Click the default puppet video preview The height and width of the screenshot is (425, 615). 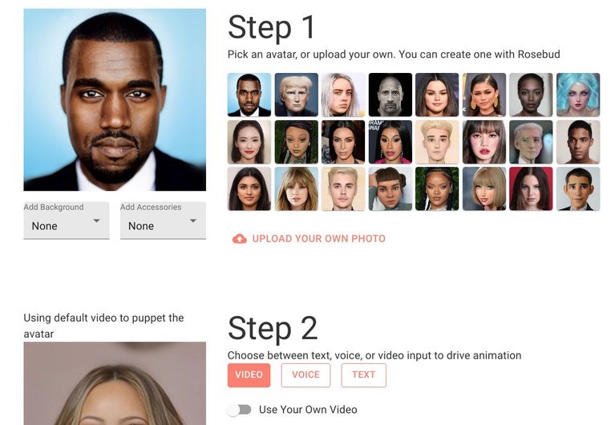click(115, 383)
